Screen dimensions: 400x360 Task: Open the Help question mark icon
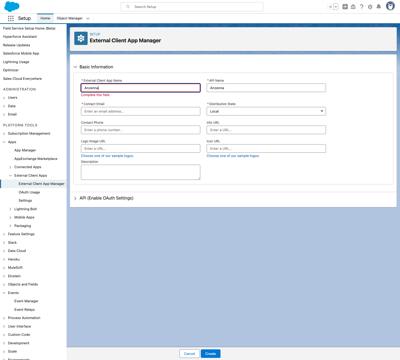coord(361,7)
